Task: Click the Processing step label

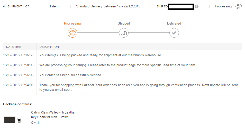Action: pos(72,23)
